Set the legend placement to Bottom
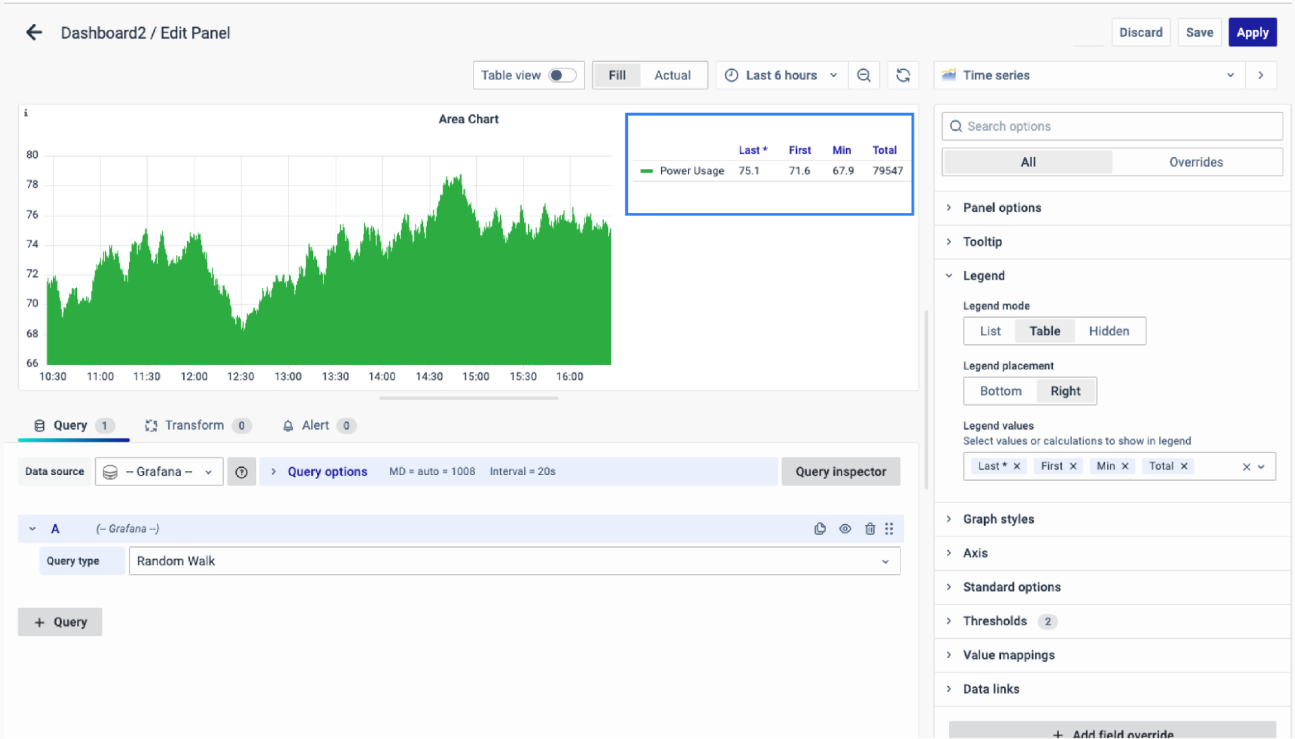Screen dimensions: 1295x739 1000,391
